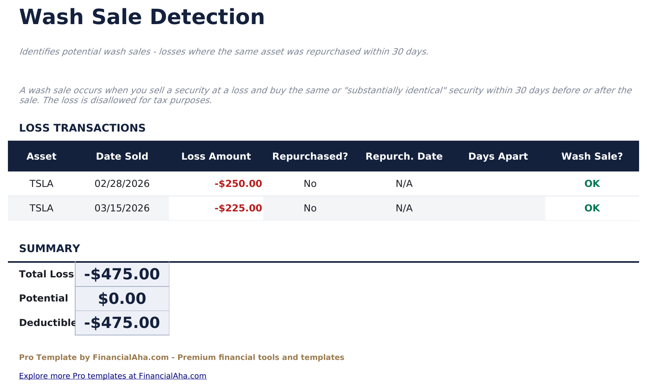Select the first TSLA asset cell
This screenshot has width=647, height=388.
point(41,183)
